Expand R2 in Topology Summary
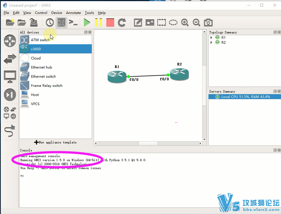This screenshot has width=281, height=214. pyautogui.click(x=211, y=42)
